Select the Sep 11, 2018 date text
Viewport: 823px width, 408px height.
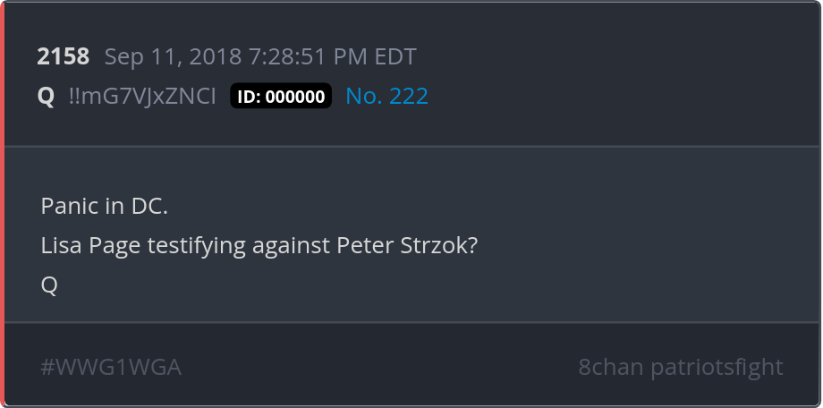[x=174, y=56]
